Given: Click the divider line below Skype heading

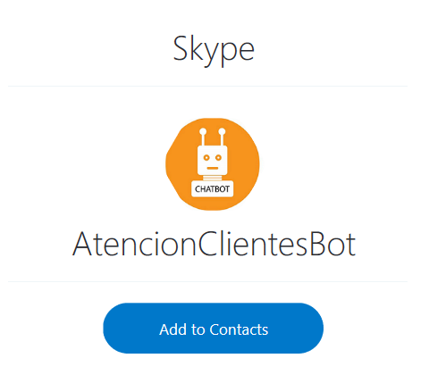Looking at the screenshot, I should (x=207, y=87).
